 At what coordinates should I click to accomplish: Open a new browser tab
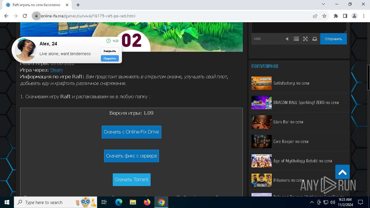click(x=78, y=5)
